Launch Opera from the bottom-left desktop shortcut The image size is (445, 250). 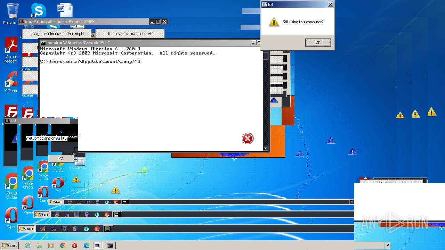tap(12, 218)
